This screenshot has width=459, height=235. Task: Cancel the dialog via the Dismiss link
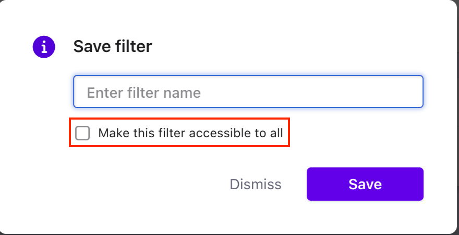[256, 184]
